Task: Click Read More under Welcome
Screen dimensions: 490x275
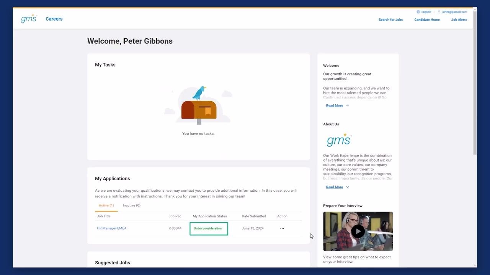Action: coord(335,105)
